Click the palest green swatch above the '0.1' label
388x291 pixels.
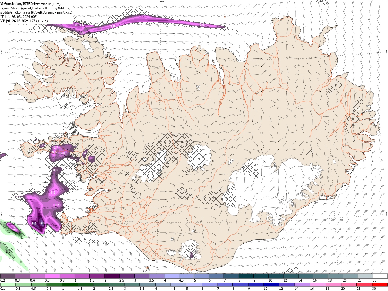pos(8,285)
